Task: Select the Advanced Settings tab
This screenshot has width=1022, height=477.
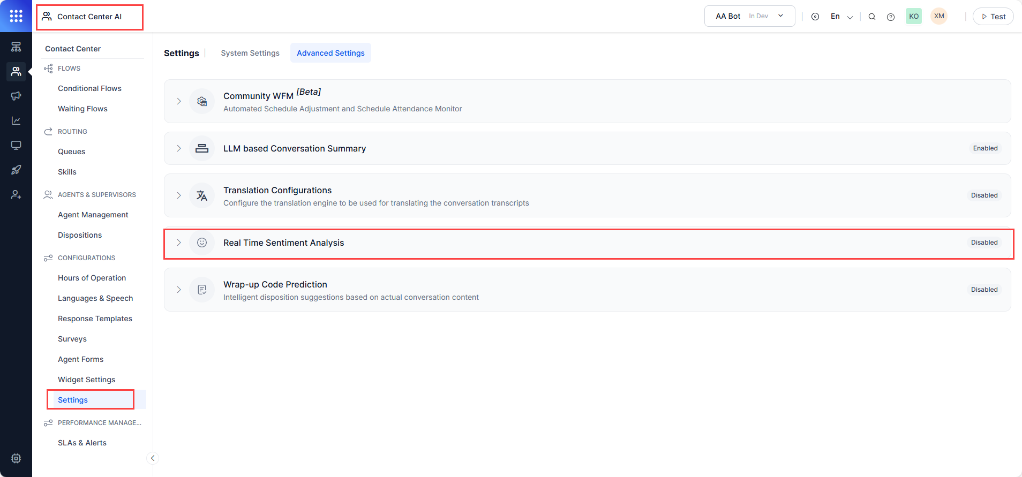Action: (330, 53)
